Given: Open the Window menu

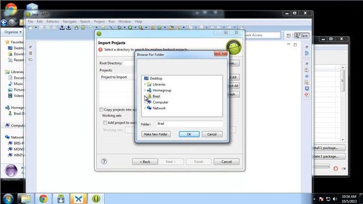Looking at the screenshot, I should click(x=125, y=22).
